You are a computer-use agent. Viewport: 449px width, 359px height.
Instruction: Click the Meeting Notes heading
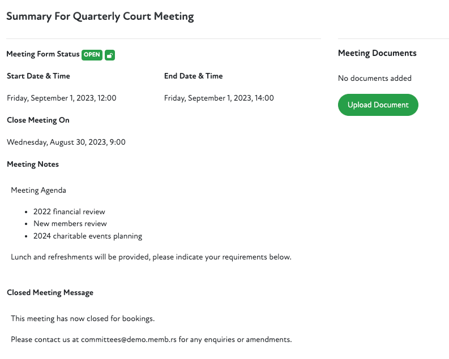click(x=33, y=164)
